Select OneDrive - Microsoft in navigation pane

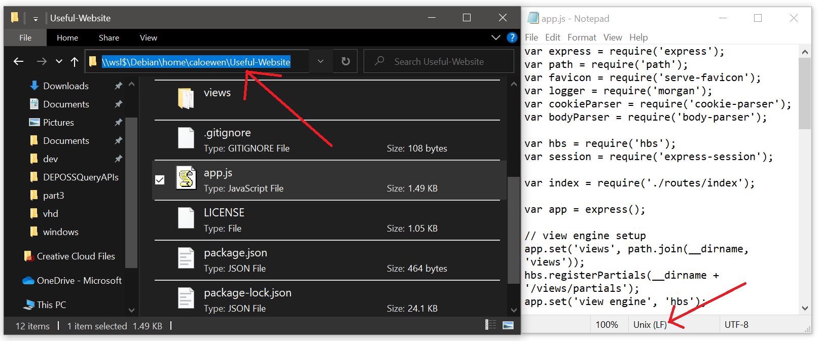tap(79, 280)
